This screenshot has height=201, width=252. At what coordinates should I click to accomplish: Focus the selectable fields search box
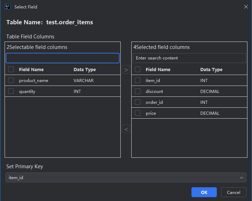[63, 58]
